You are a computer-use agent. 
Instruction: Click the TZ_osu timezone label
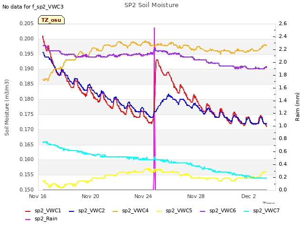point(51,20)
